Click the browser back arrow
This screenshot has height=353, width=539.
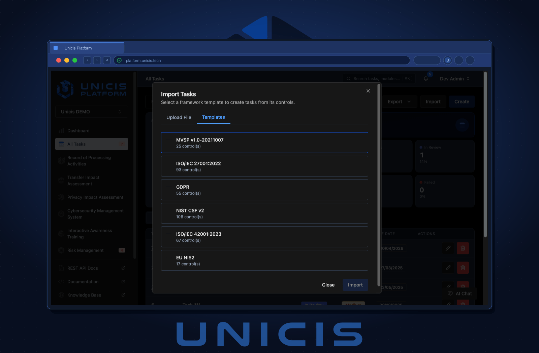87,60
